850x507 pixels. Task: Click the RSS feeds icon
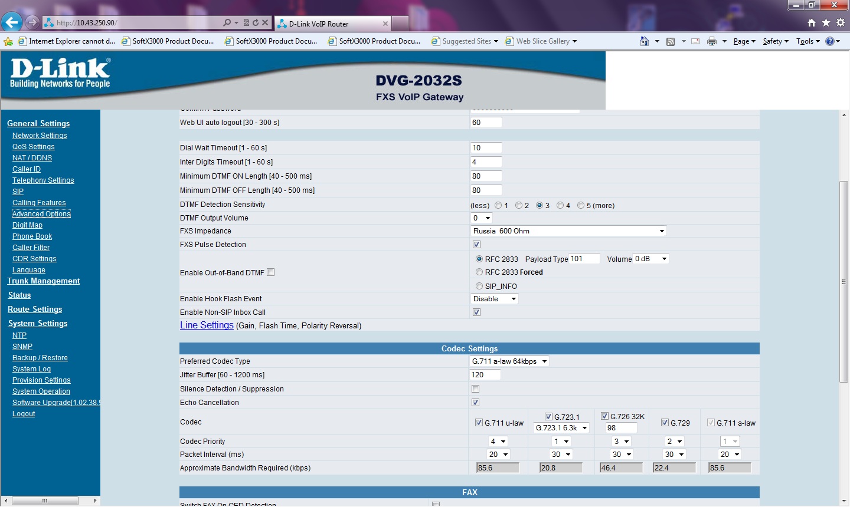pos(671,41)
